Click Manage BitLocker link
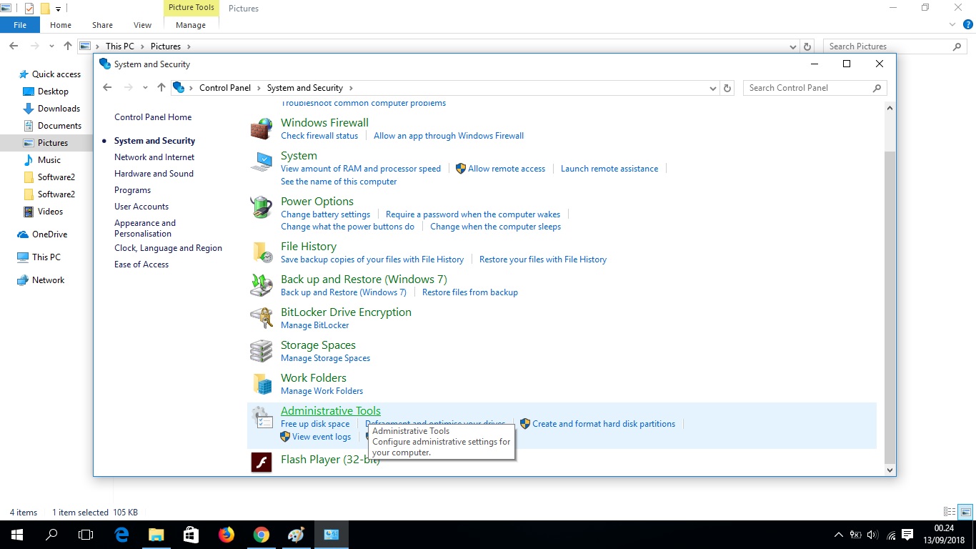The width and height of the screenshot is (976, 549). tap(315, 325)
